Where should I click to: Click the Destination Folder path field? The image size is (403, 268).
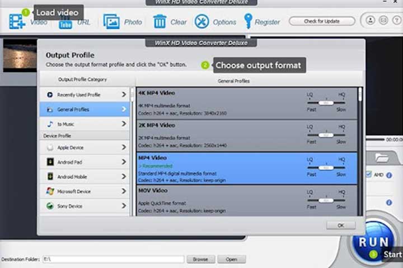coord(113,259)
